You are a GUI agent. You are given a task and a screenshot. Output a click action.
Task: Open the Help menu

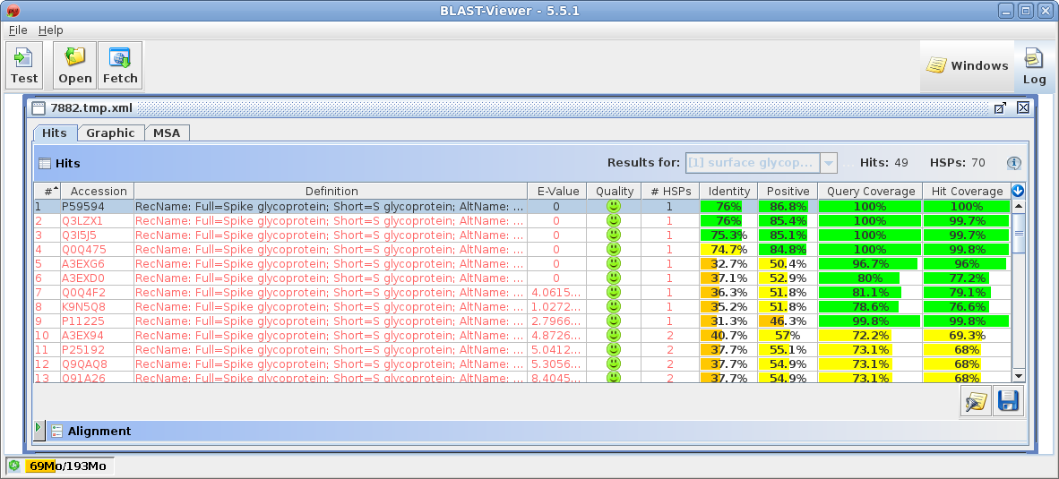pyautogui.click(x=51, y=30)
